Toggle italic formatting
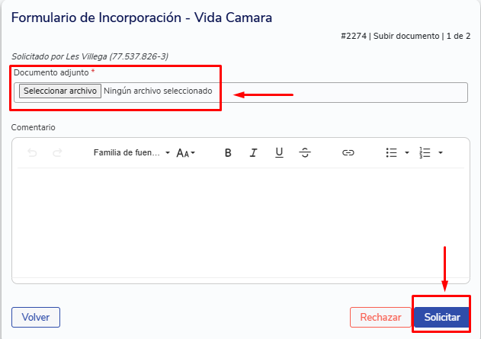Image resolution: width=481 pixels, height=339 pixels. click(x=254, y=153)
